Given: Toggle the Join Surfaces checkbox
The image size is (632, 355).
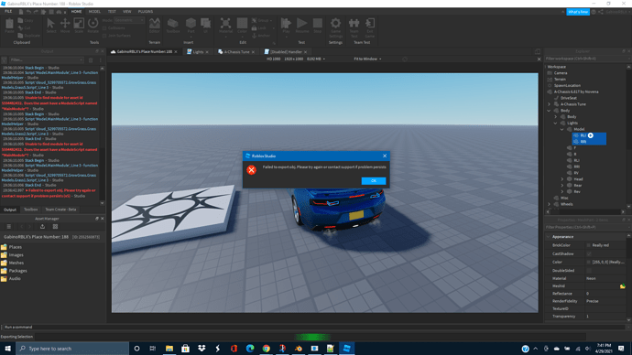Looking at the screenshot, I should coord(104,36).
